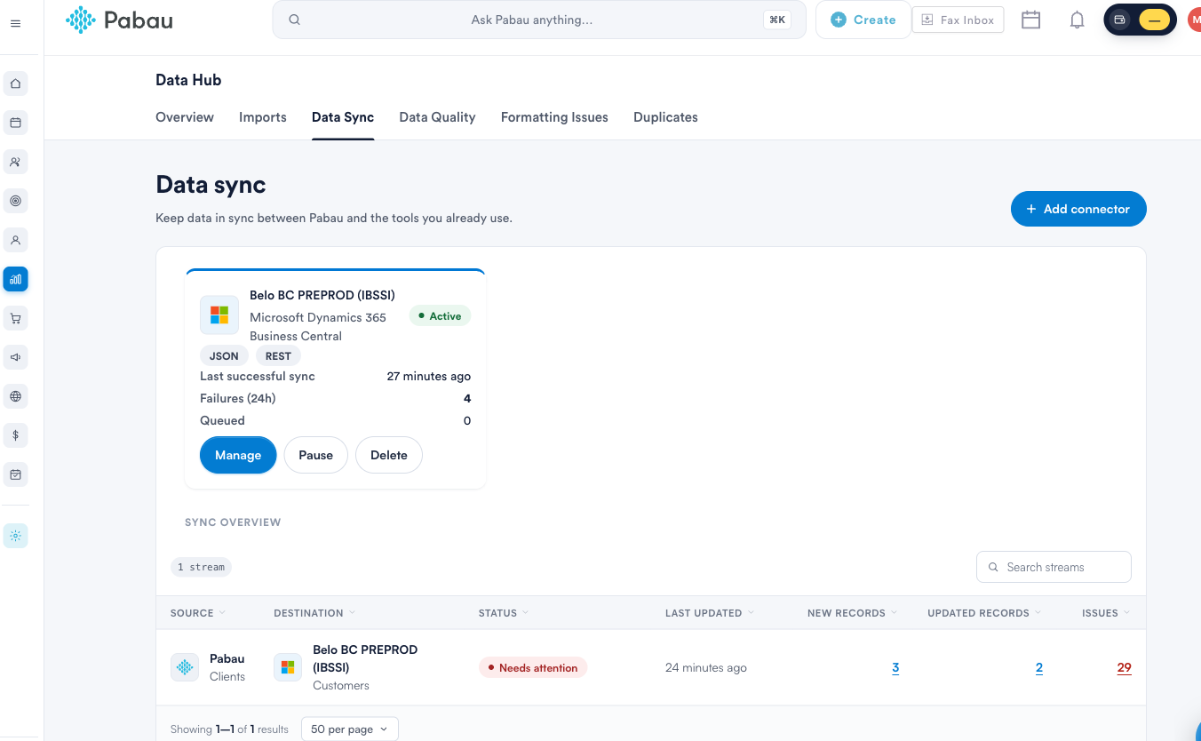Sort by the DESTINATION column header
Screen dimensions: 1201x741
[314, 613]
